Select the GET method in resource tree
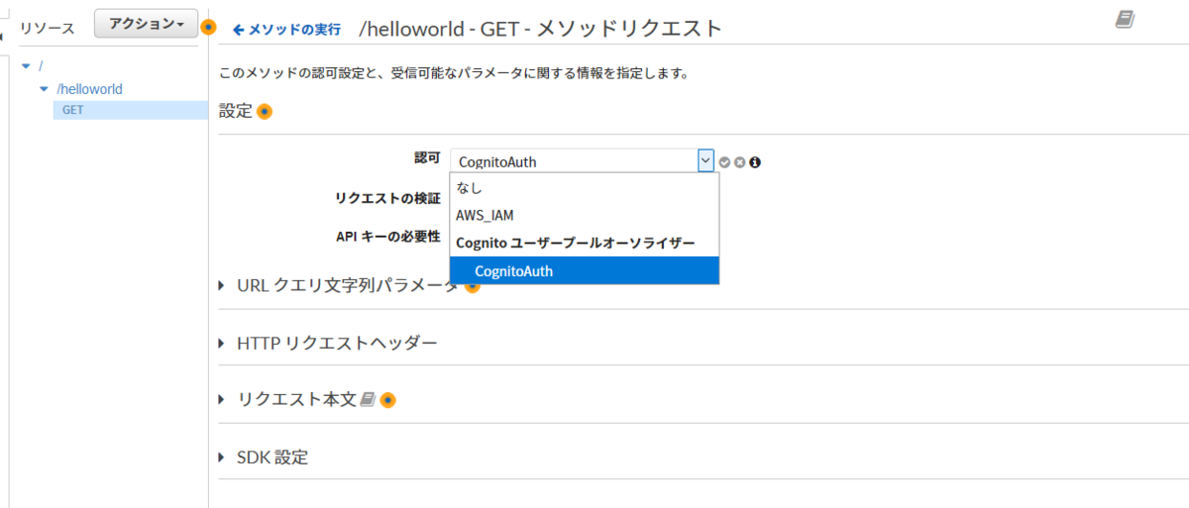Image resolution: width=1189 pixels, height=508 pixels. [130, 110]
